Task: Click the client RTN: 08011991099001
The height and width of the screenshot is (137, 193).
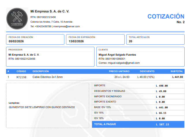Action: 112,59
